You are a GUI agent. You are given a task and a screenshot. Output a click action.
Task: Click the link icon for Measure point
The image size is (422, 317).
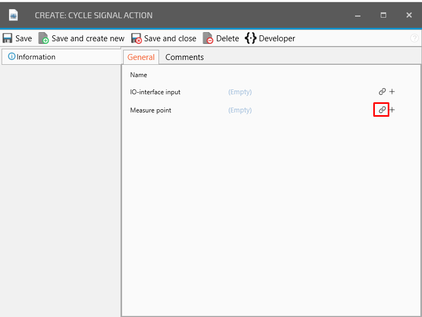(x=382, y=110)
